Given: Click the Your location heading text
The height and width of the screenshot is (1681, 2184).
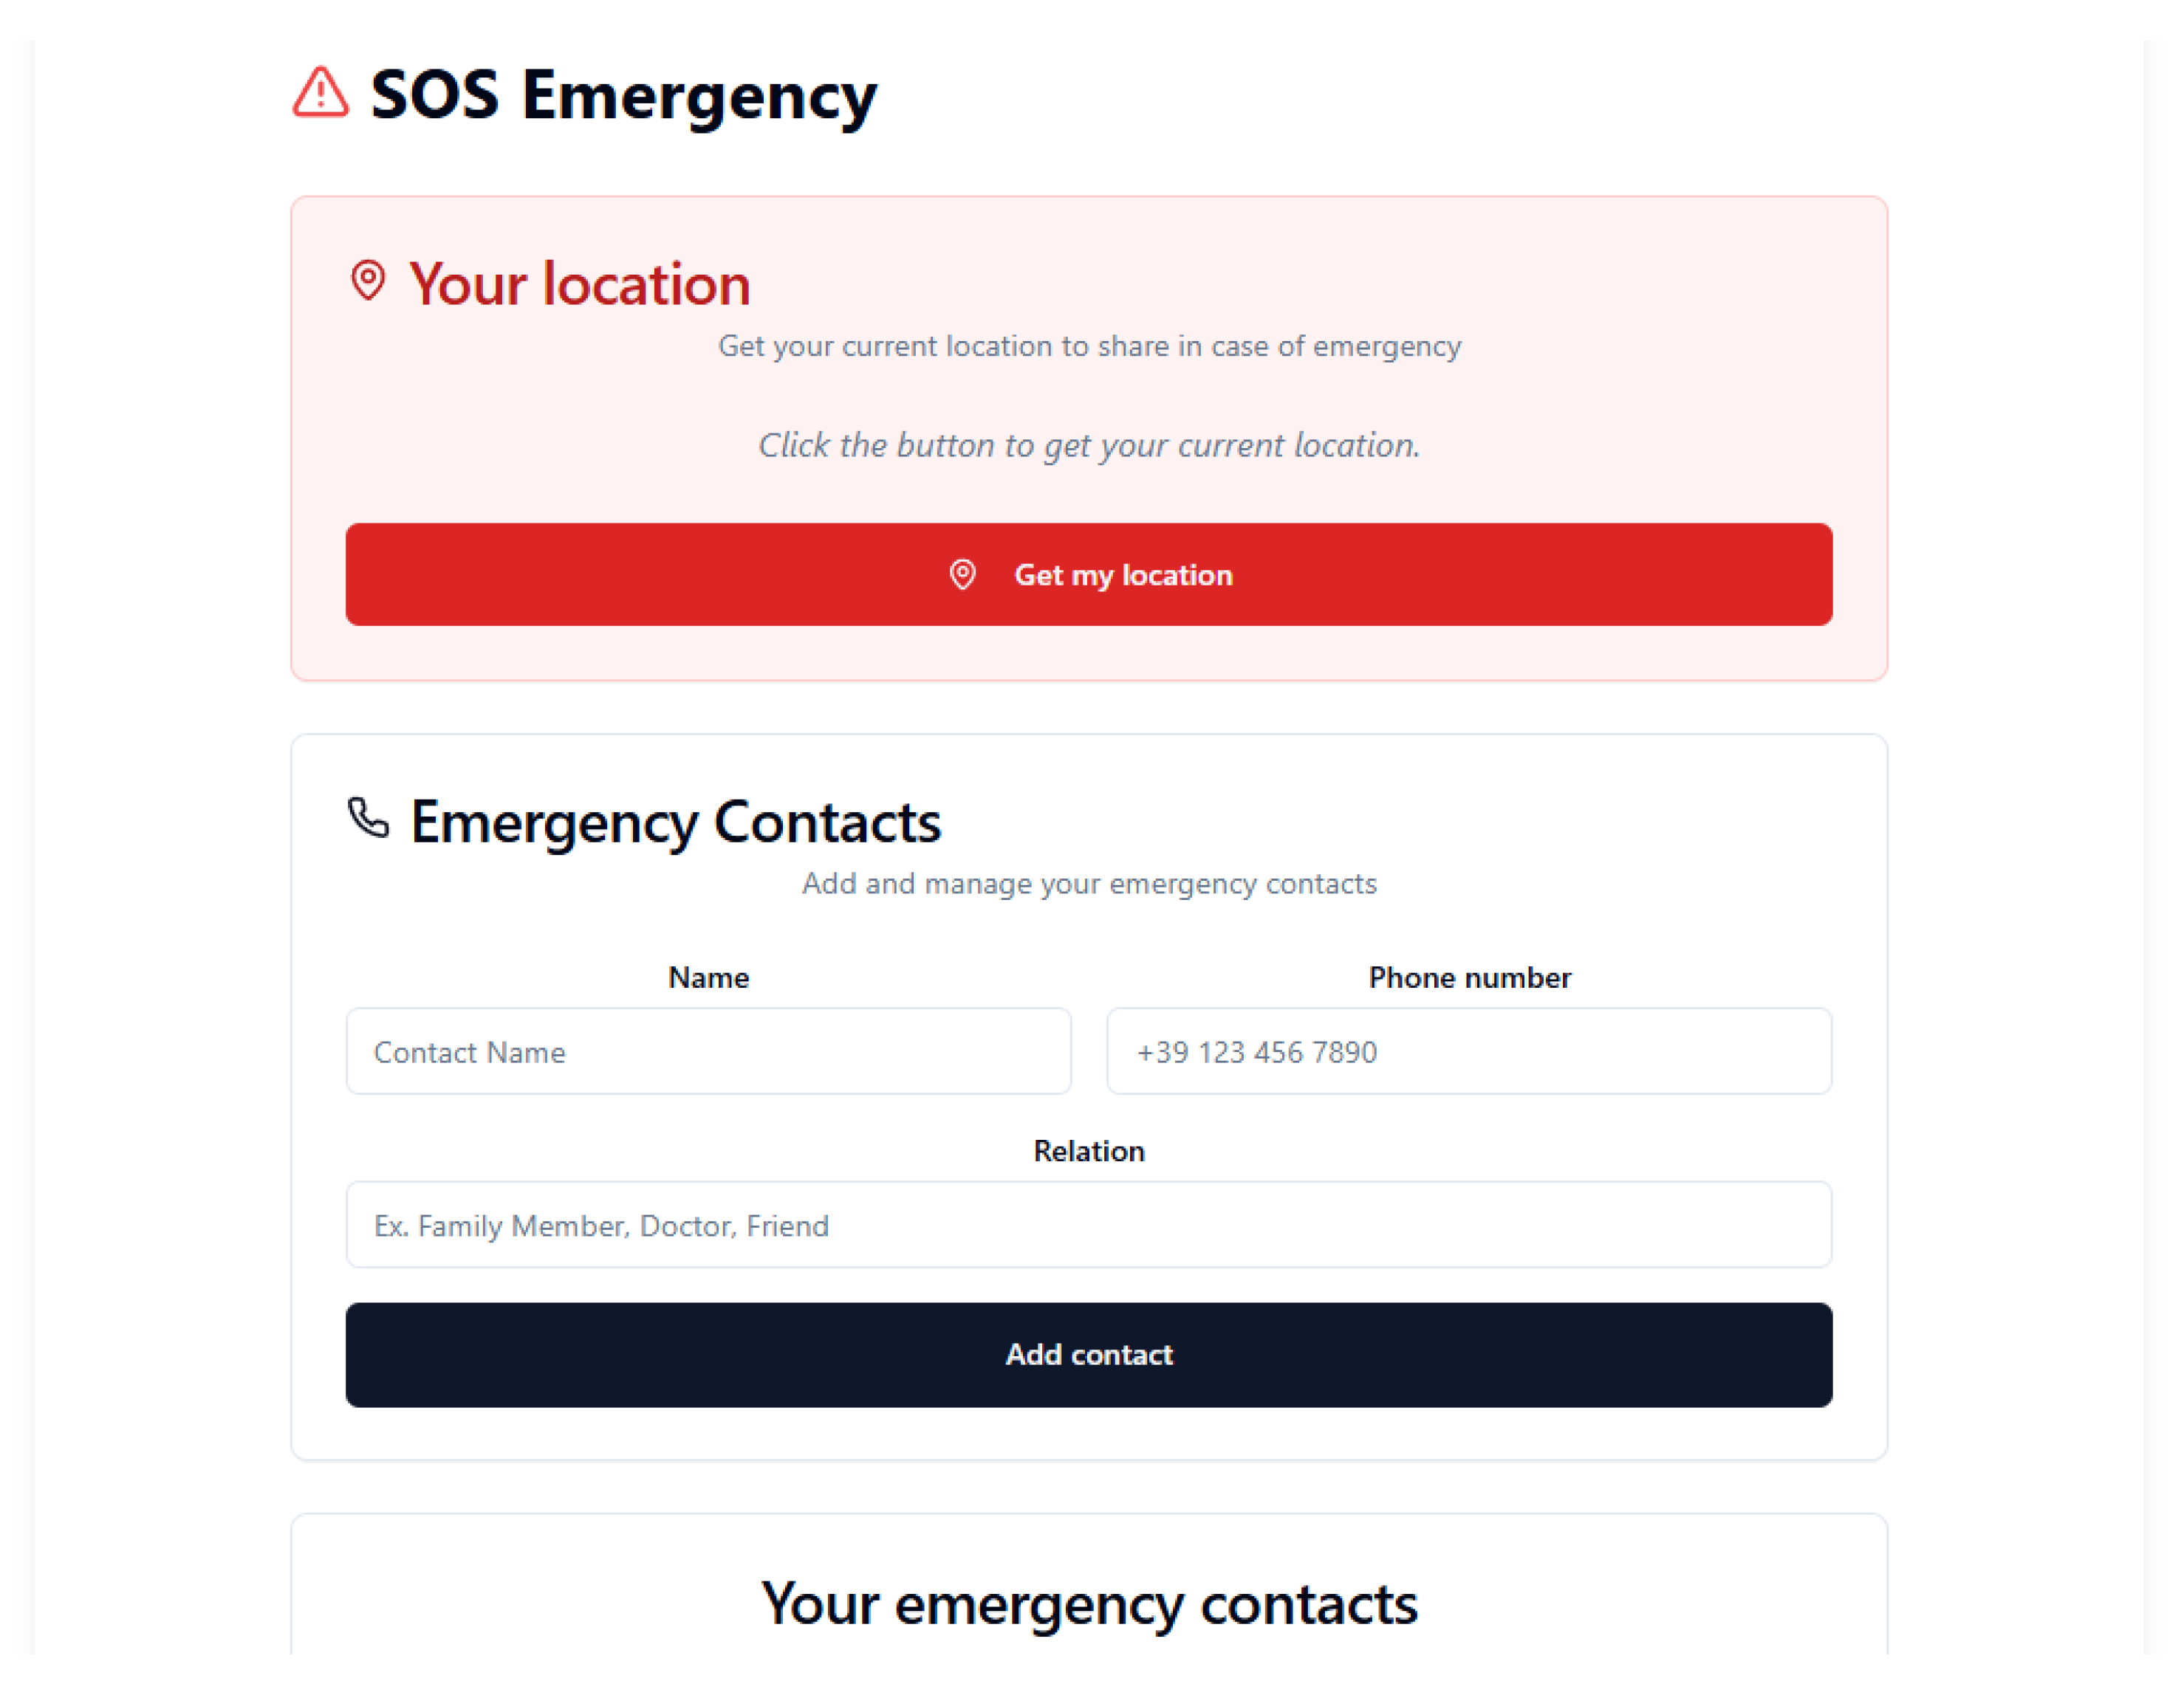Looking at the screenshot, I should click(579, 285).
